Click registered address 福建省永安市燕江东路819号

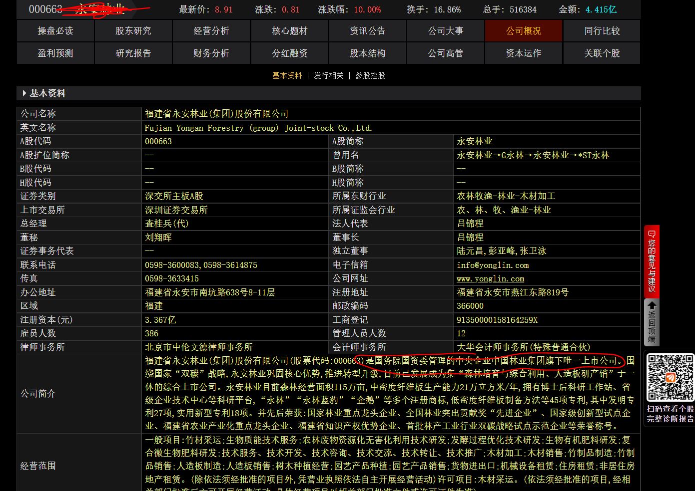(513, 292)
